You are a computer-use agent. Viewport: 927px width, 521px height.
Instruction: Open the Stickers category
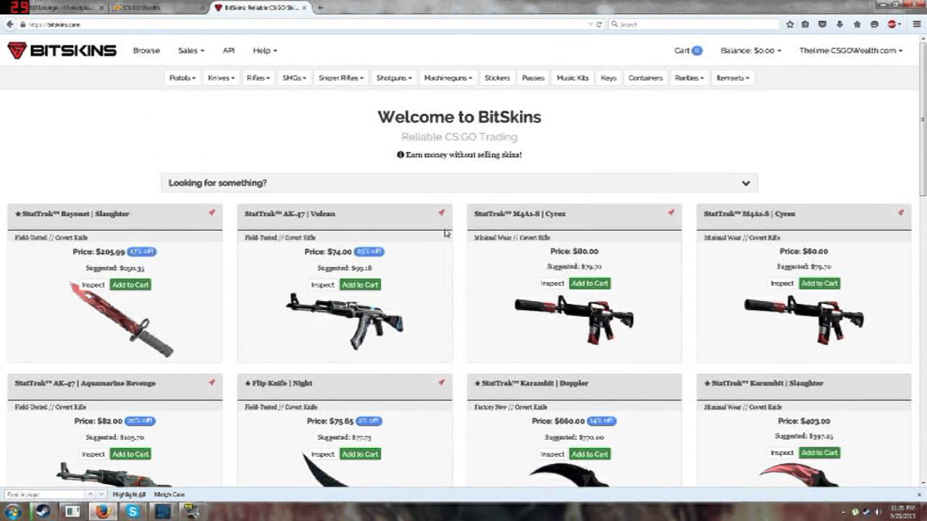point(498,77)
